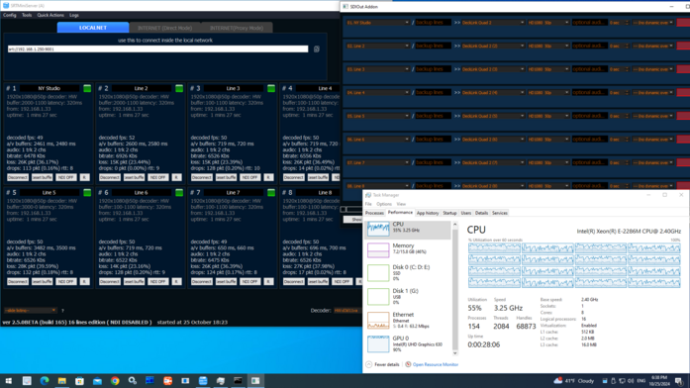690x388 pixels.
Task: Click the green status indicator of Line 7
Action: 271,193
